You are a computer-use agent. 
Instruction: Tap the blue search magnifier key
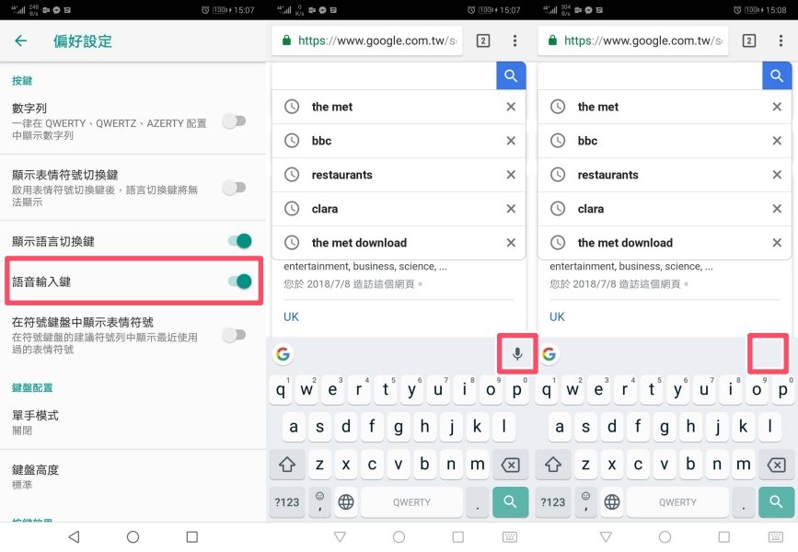tap(511, 75)
